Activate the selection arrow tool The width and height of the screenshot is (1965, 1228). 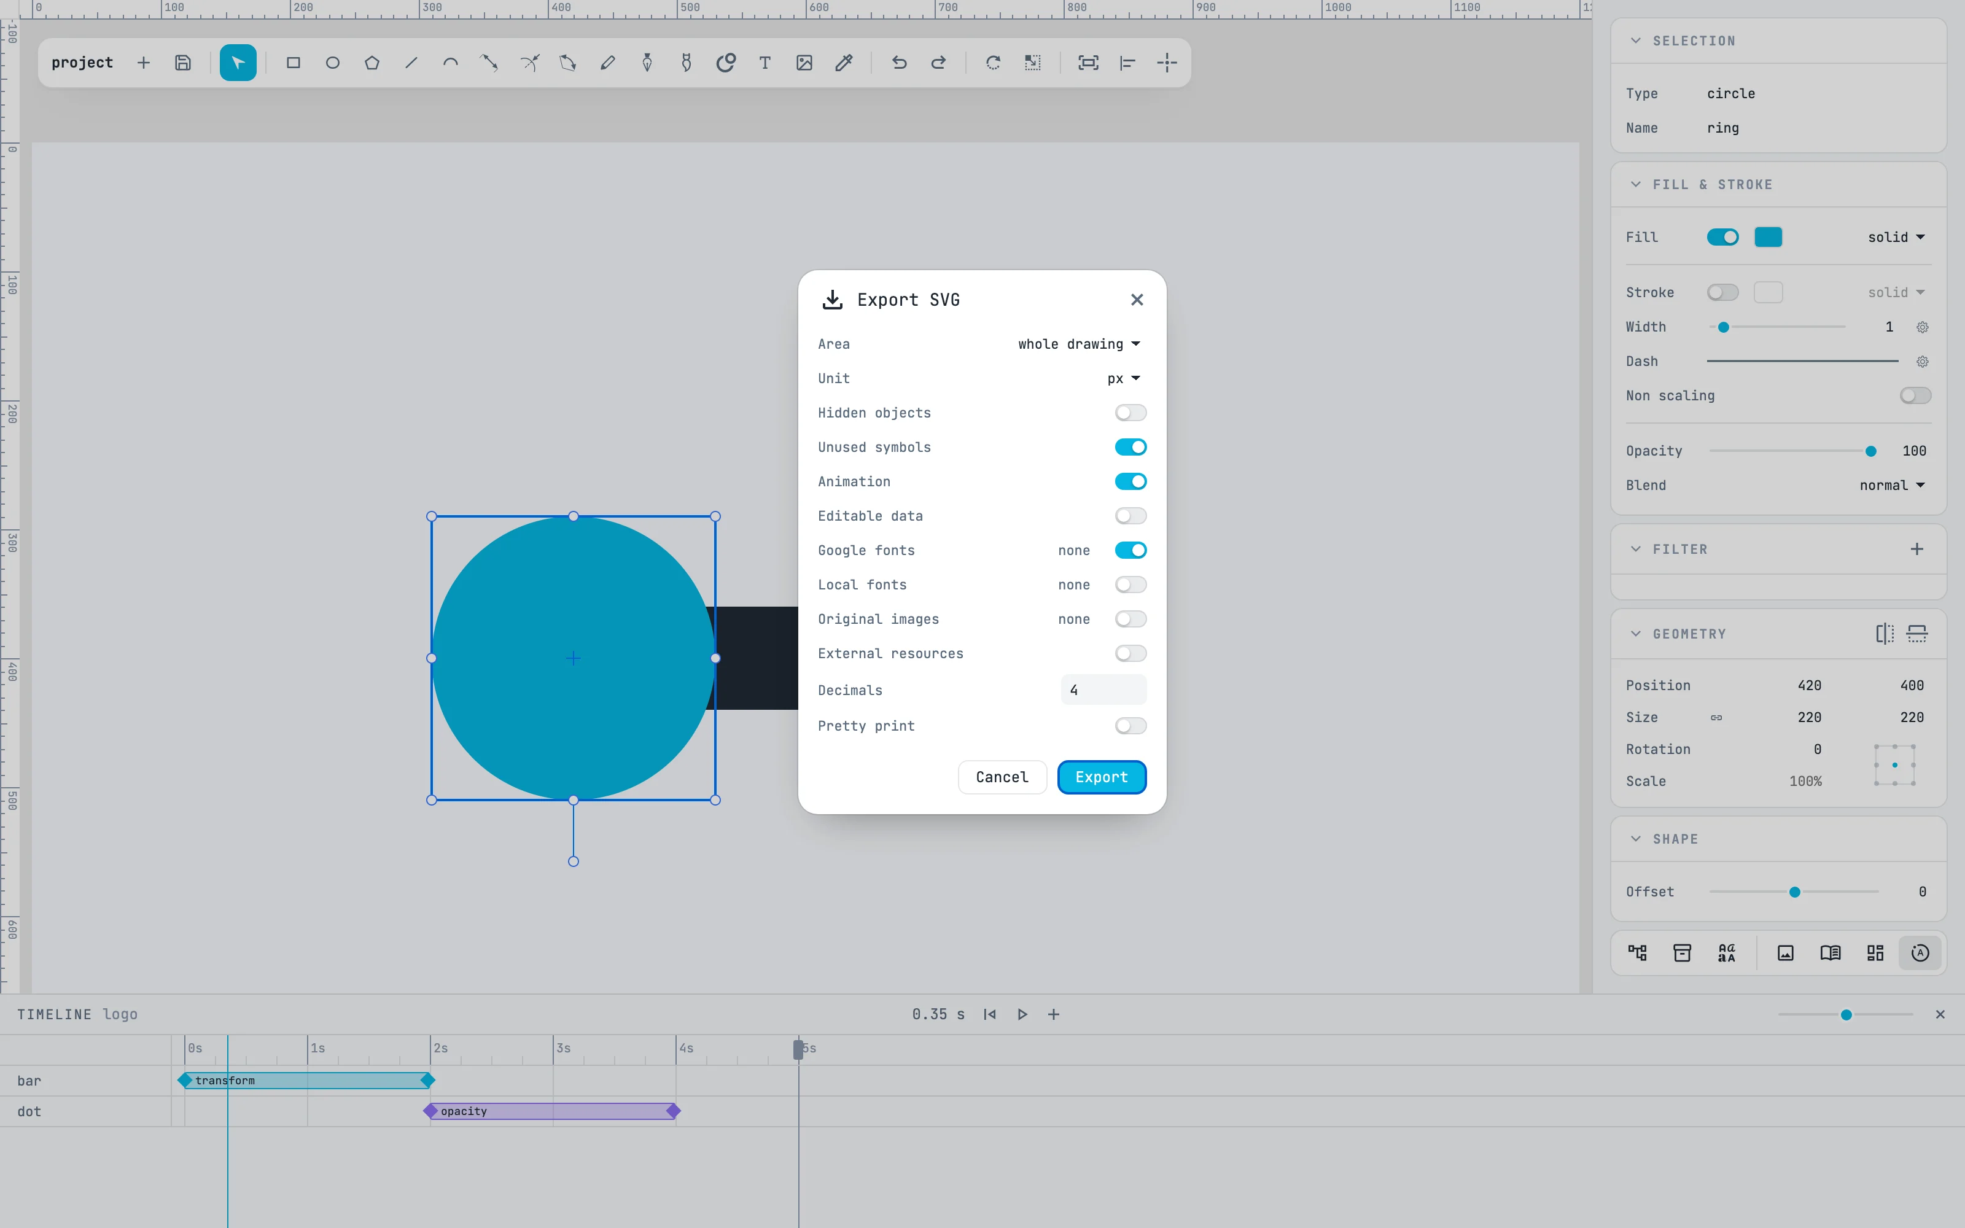pyautogui.click(x=238, y=63)
